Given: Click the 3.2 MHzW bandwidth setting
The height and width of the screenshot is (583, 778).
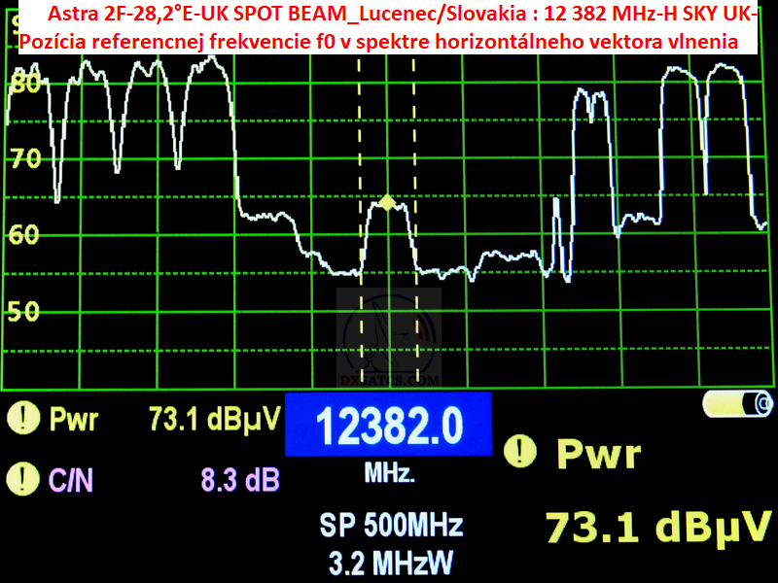Looking at the screenshot, I should 391,562.
